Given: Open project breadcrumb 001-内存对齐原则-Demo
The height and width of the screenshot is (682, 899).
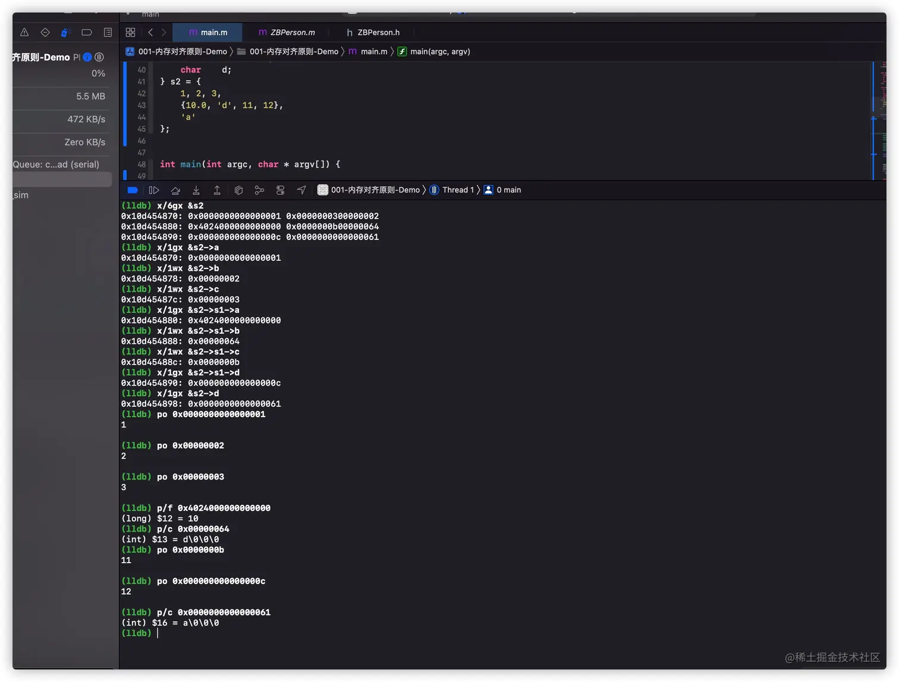Looking at the screenshot, I should (177, 52).
